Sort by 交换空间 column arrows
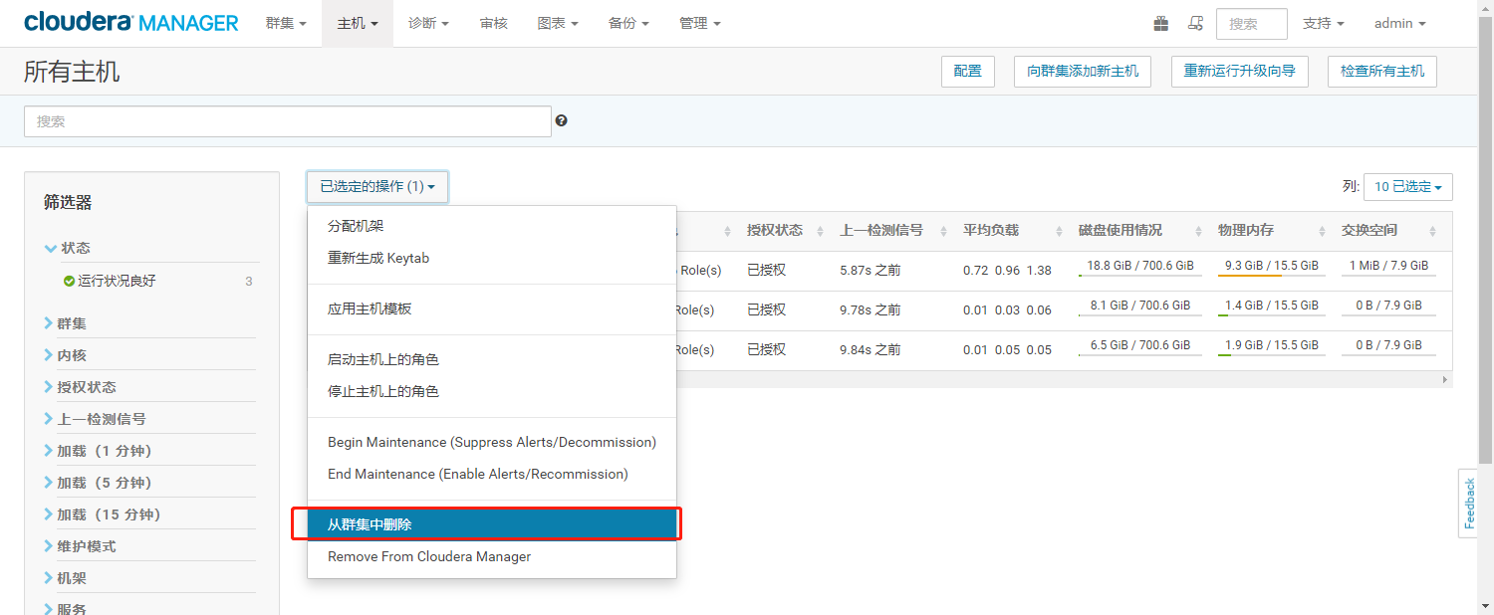Viewport: 1494px width, 615px height. click(x=1432, y=231)
